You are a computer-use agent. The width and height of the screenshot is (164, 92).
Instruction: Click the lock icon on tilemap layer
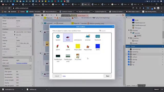(x=131, y=59)
